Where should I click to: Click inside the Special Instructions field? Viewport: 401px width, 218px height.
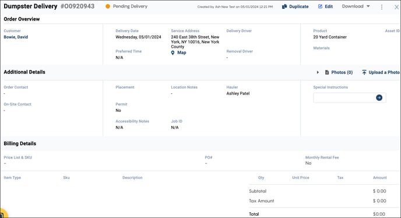tap(344, 97)
